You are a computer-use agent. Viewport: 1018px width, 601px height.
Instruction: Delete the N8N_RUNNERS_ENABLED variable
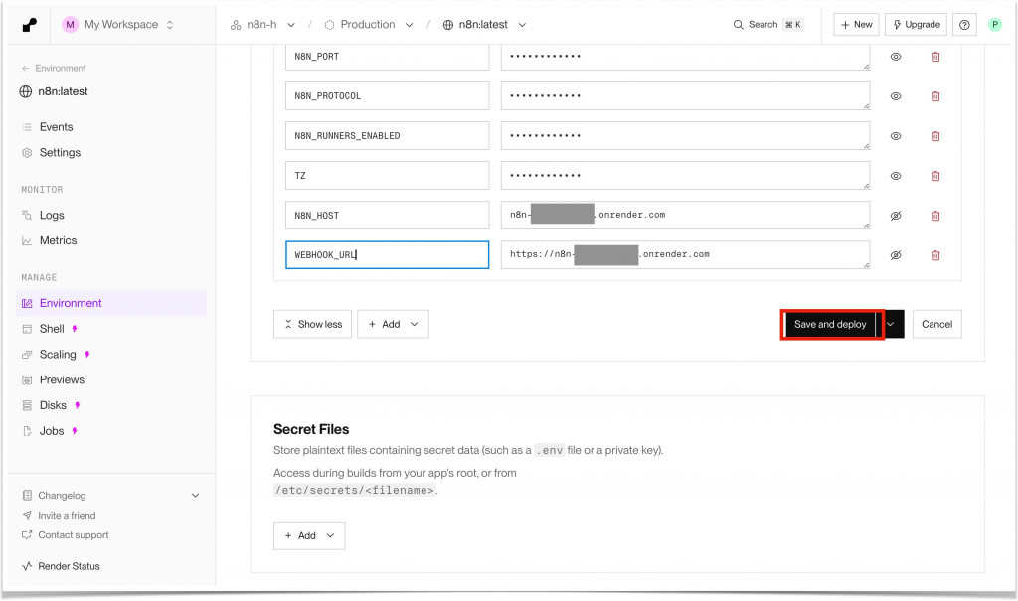click(x=935, y=136)
